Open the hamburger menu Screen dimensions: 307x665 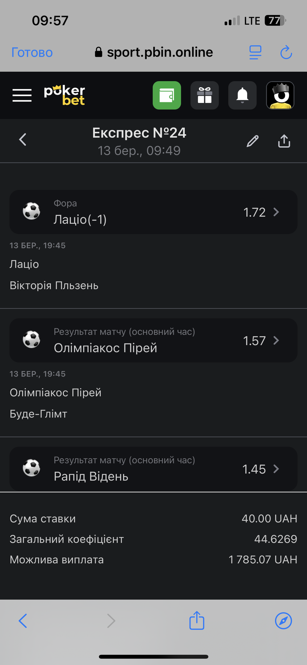click(22, 95)
